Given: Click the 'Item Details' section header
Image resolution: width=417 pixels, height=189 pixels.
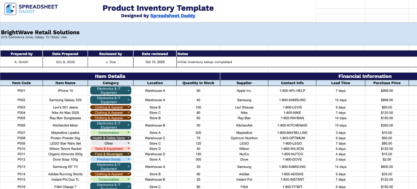Looking at the screenshot, I should pyautogui.click(x=110, y=76).
